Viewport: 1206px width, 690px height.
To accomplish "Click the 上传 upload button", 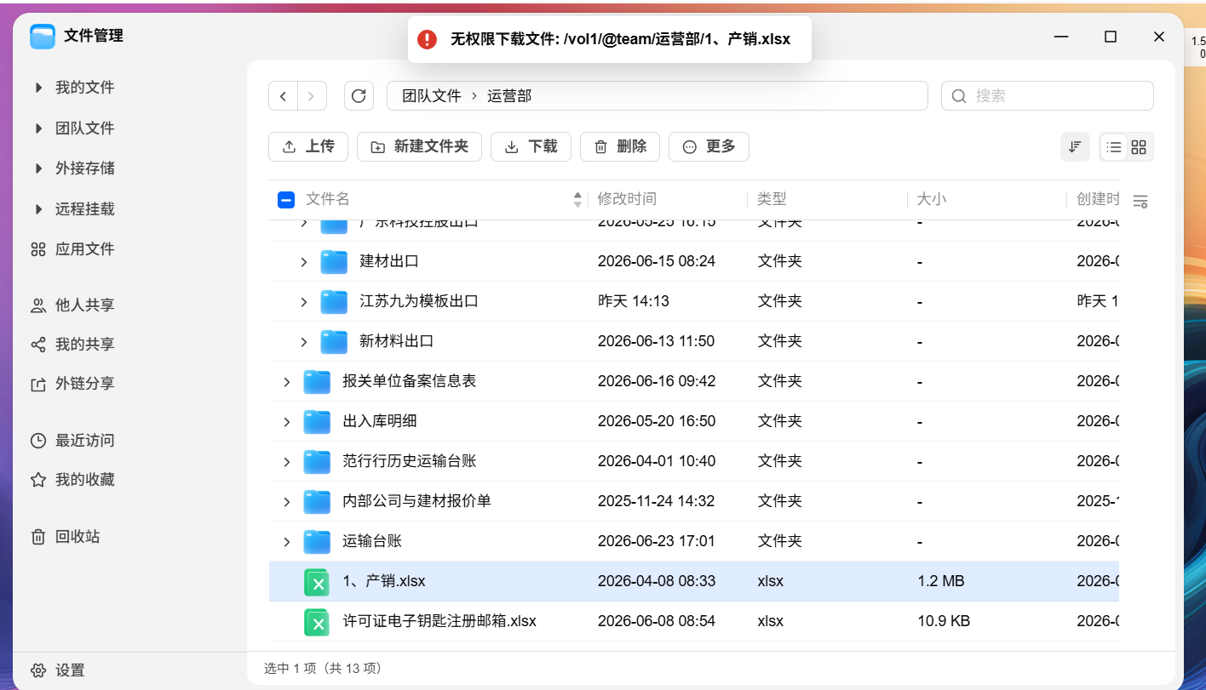I will (307, 146).
